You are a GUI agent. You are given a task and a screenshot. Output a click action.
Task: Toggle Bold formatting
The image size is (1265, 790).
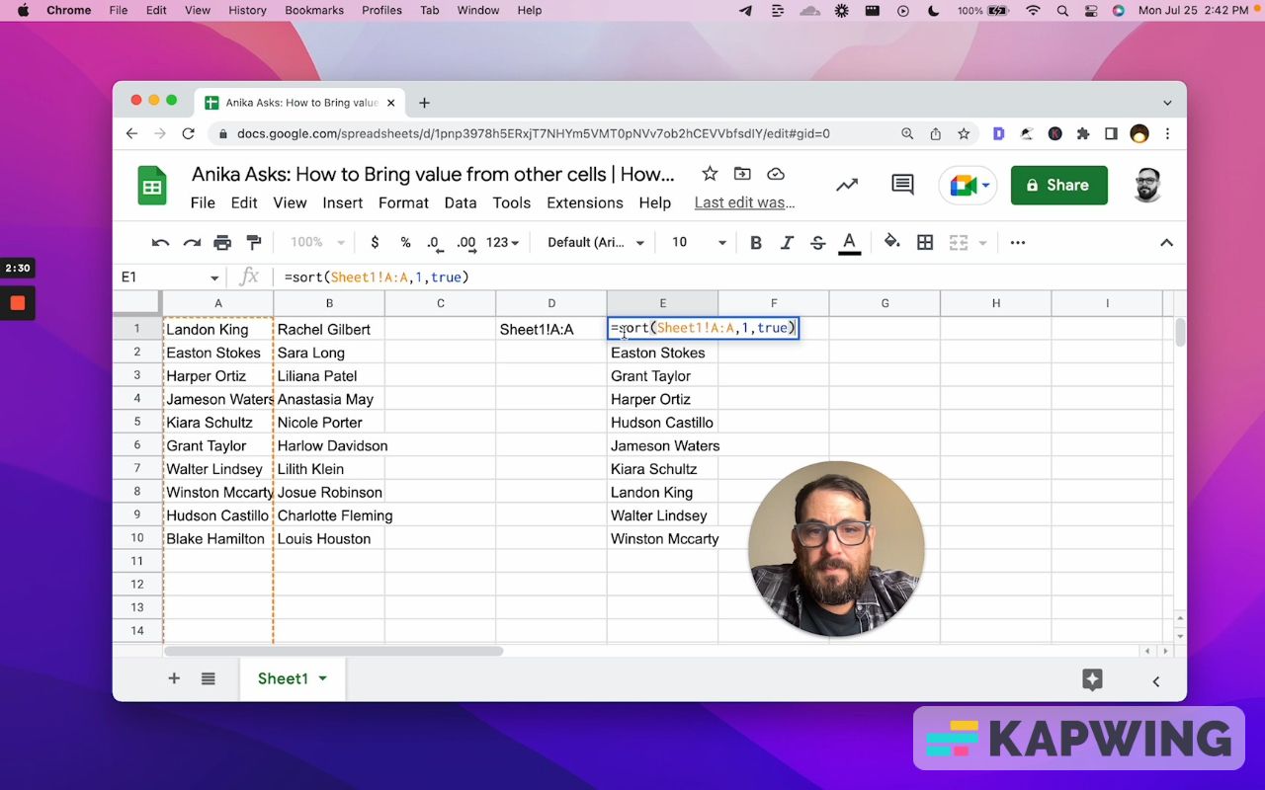(x=756, y=242)
